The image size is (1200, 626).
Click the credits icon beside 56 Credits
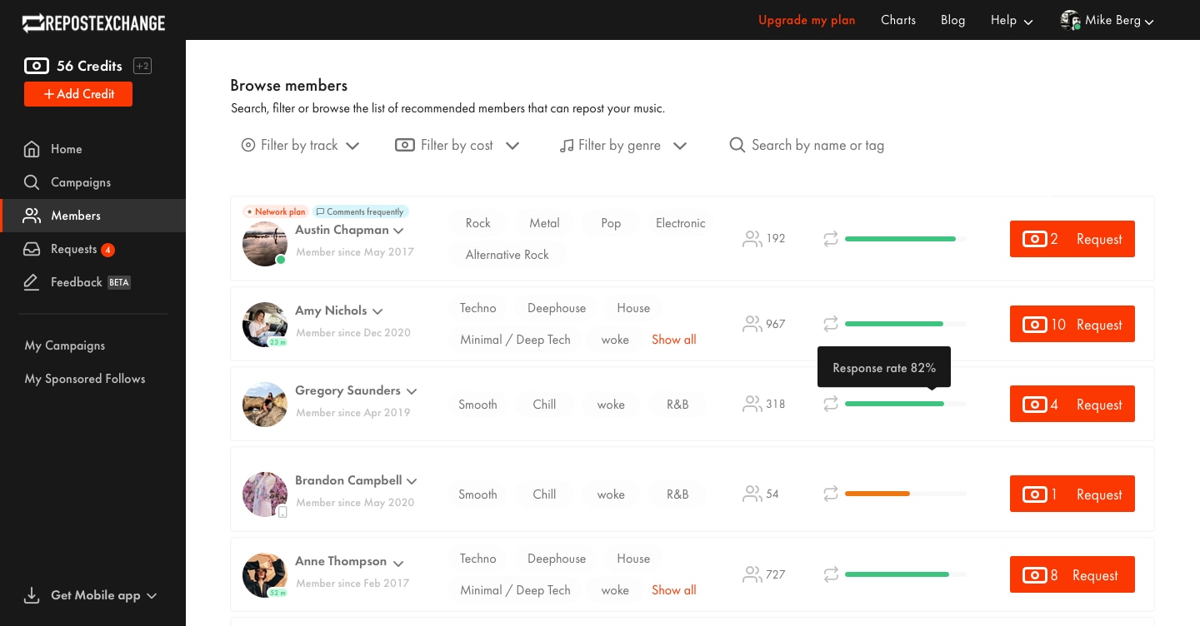(37, 66)
